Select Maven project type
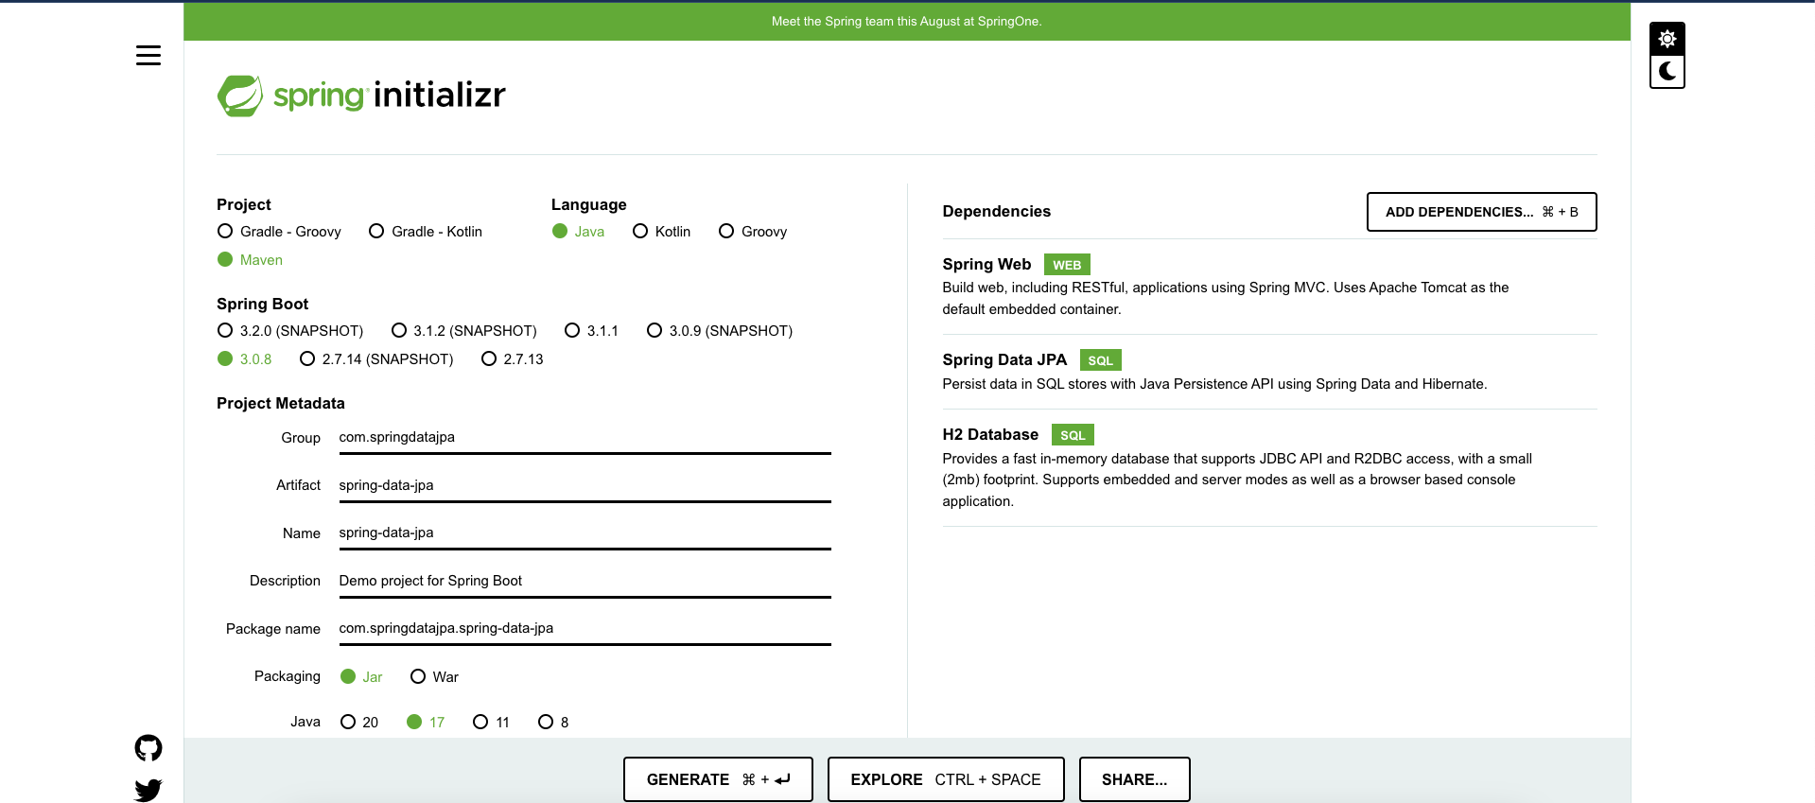Image resolution: width=1815 pixels, height=803 pixels. [x=250, y=260]
